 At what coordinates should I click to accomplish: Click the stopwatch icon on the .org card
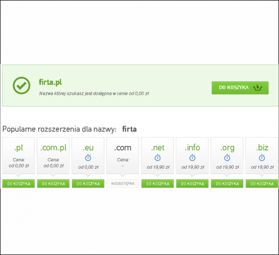(x=227, y=158)
